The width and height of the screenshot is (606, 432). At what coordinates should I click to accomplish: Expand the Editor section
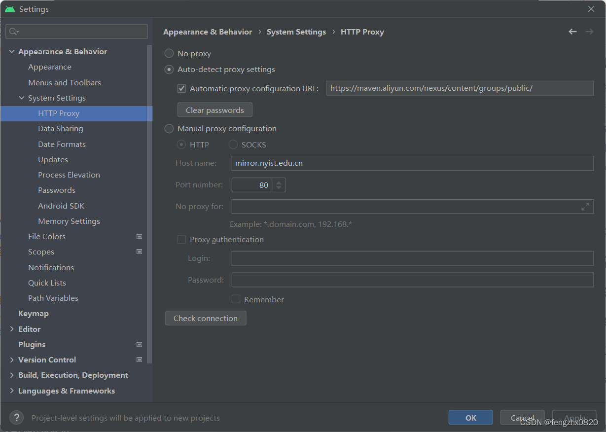coord(11,329)
